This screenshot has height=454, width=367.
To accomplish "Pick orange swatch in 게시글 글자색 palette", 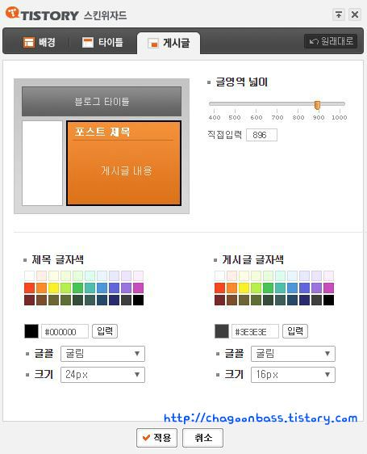I will (x=232, y=288).
